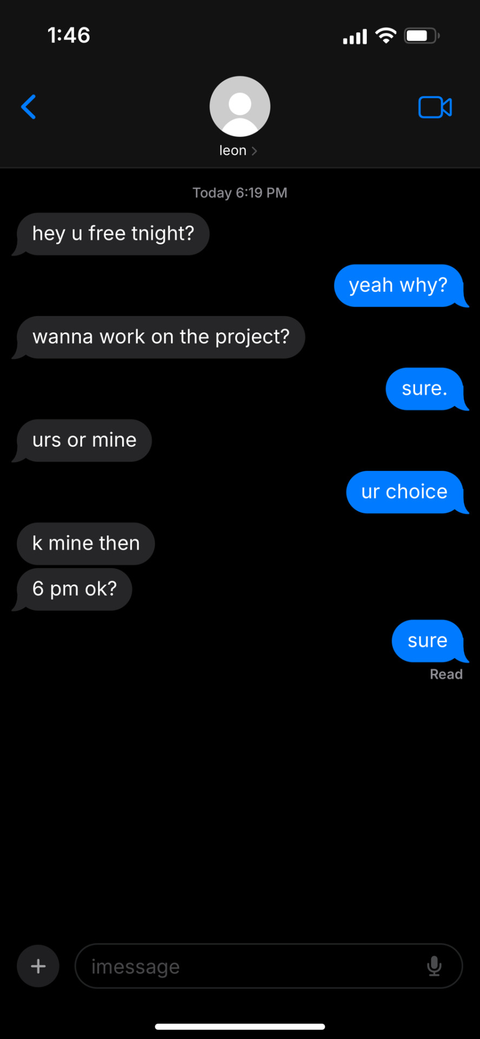Tap the 1:46 clock in status bar

click(69, 35)
